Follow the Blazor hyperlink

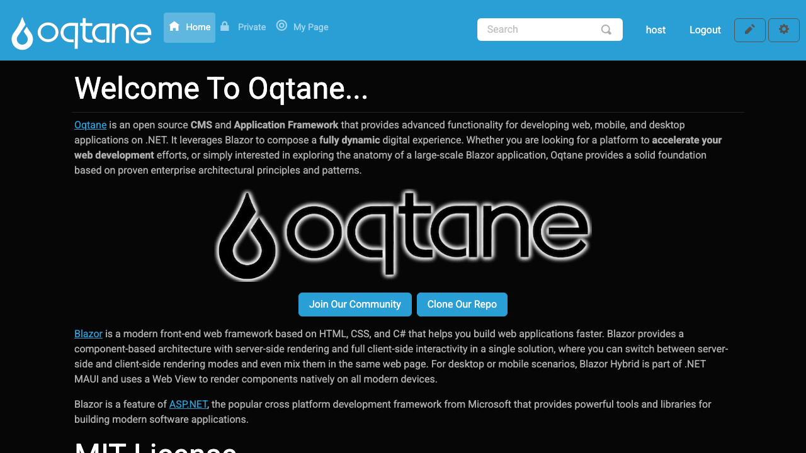click(88, 334)
